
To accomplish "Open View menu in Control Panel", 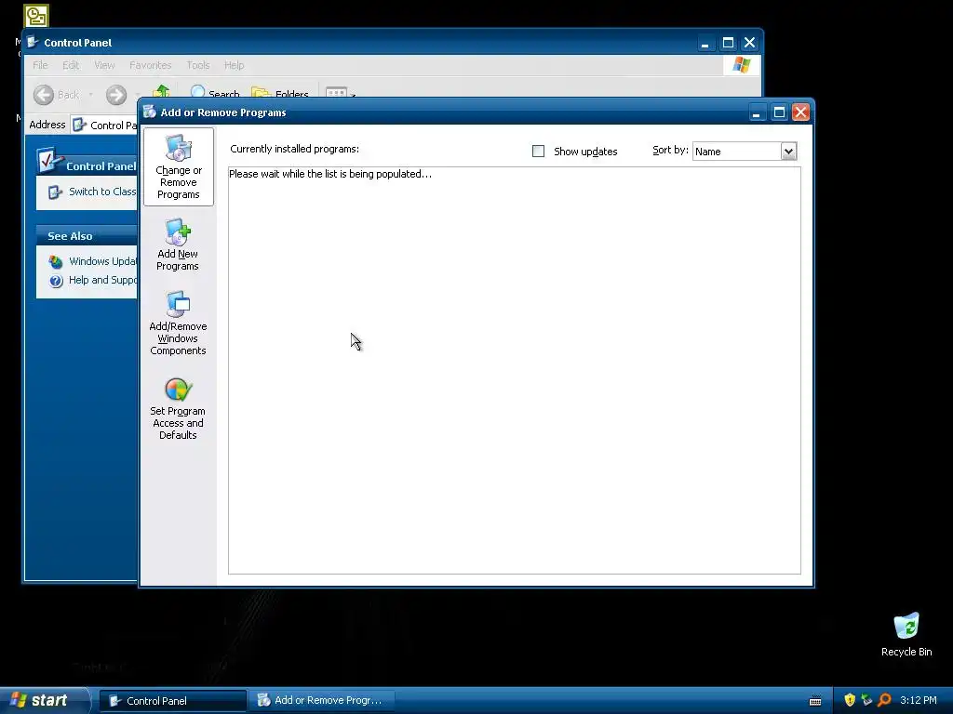I will coord(104,65).
